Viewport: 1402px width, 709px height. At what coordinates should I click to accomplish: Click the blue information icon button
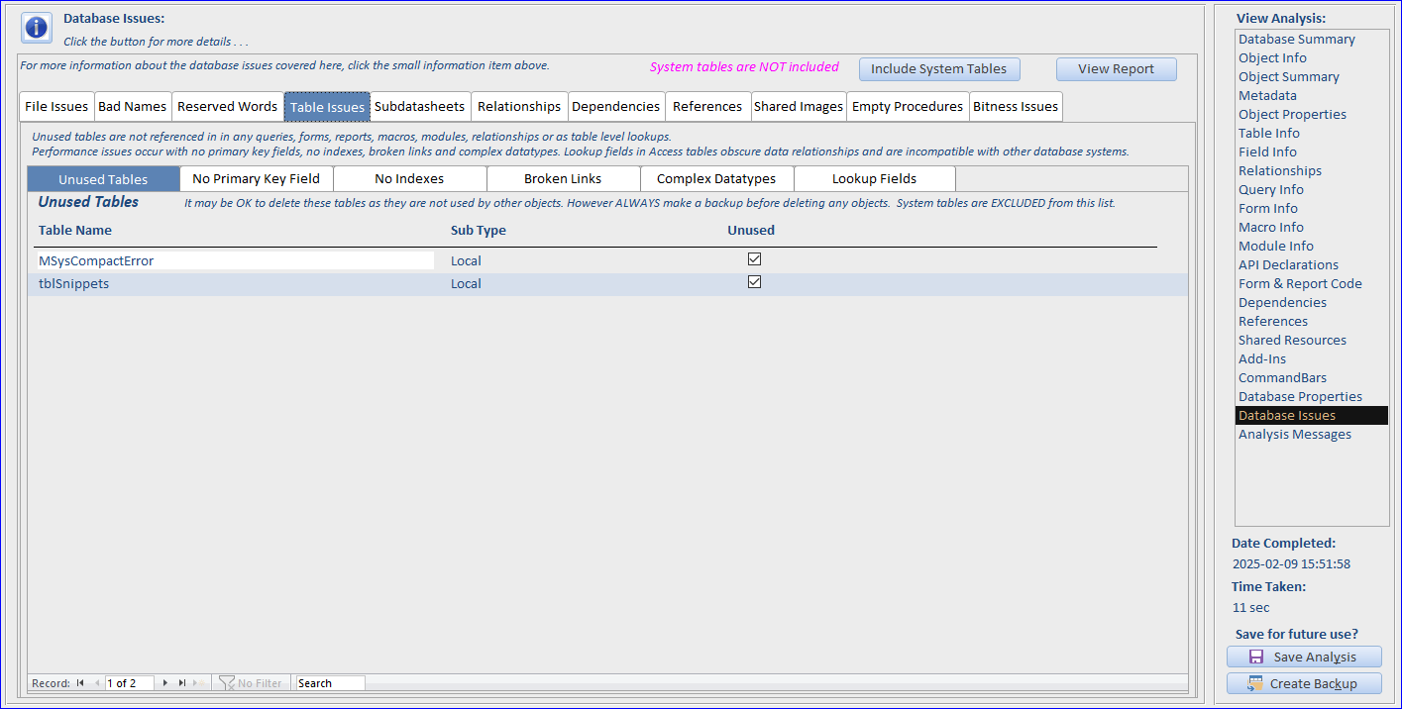37,28
